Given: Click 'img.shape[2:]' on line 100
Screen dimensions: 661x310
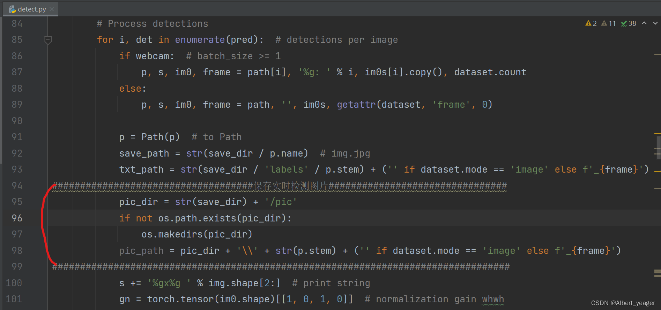Looking at the screenshot, I should click(244, 283).
